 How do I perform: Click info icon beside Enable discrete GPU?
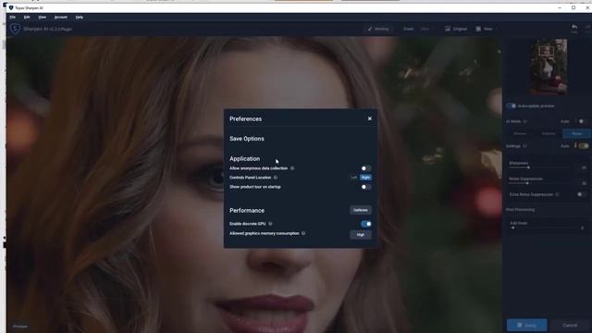(270, 224)
